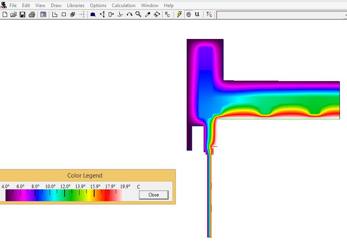
Task: Print the current view
Action: click(32, 15)
